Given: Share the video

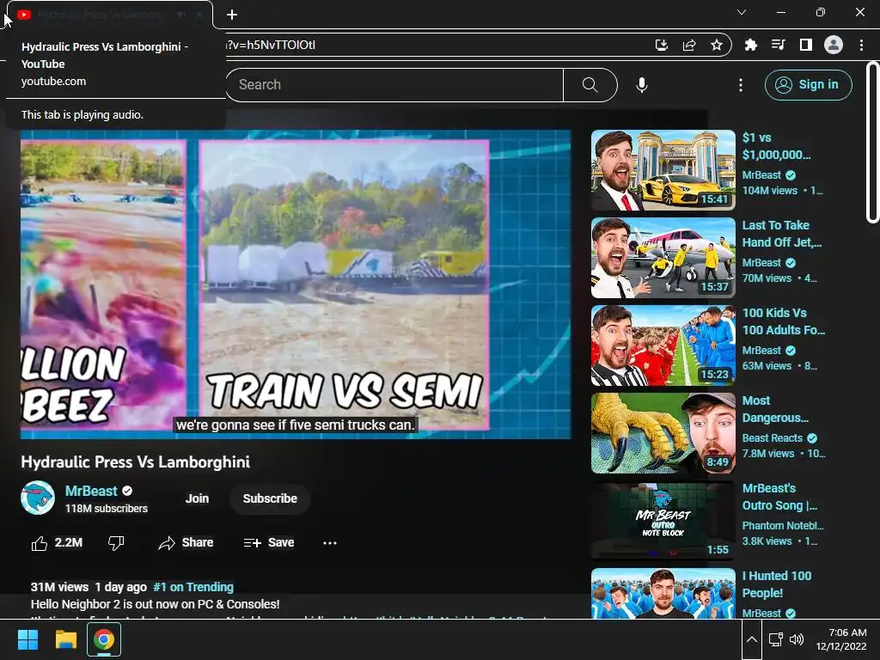Looking at the screenshot, I should 186,543.
